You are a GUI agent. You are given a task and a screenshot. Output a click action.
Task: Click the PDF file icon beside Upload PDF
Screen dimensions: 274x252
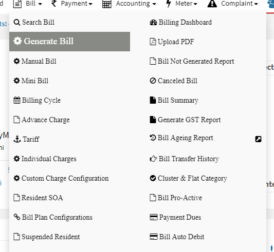pyautogui.click(x=153, y=42)
